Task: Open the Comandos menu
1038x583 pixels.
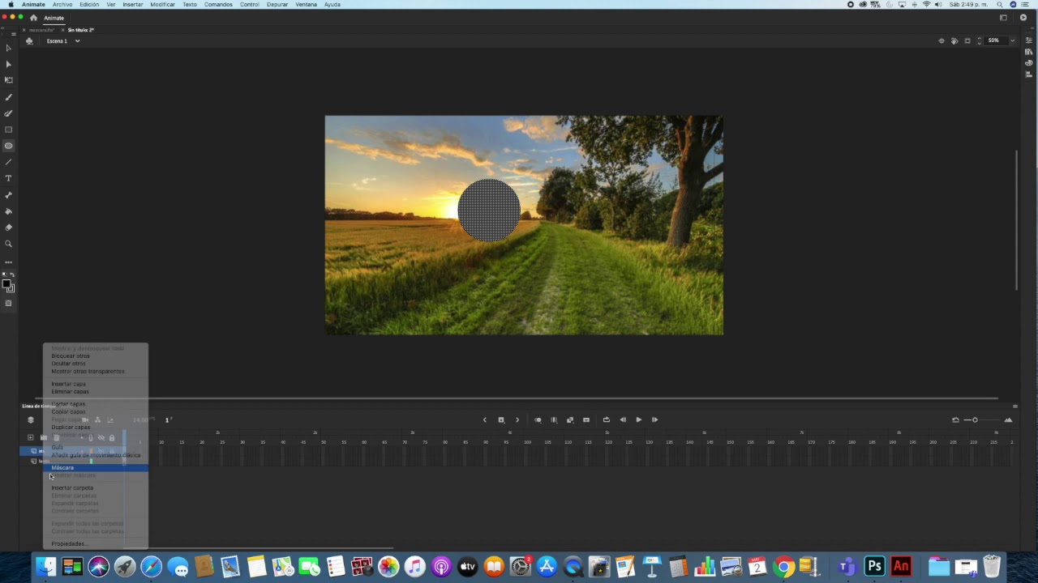Action: (x=218, y=4)
